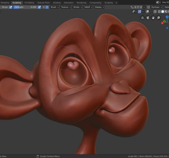Switch to the Compositing workspace tab

click(95, 3)
